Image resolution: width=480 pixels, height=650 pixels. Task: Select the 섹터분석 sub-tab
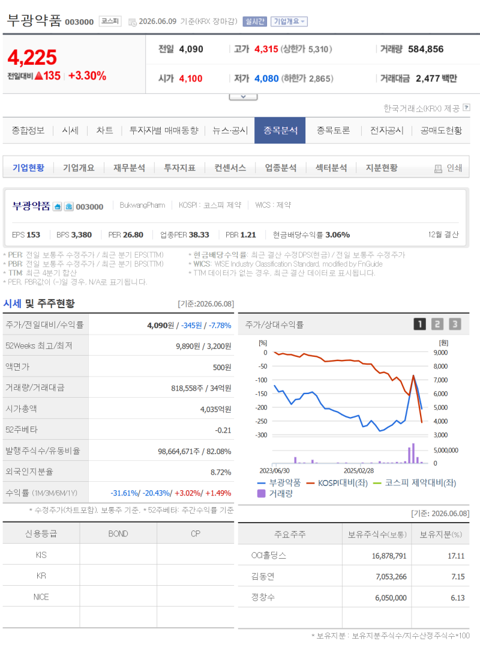(x=331, y=168)
